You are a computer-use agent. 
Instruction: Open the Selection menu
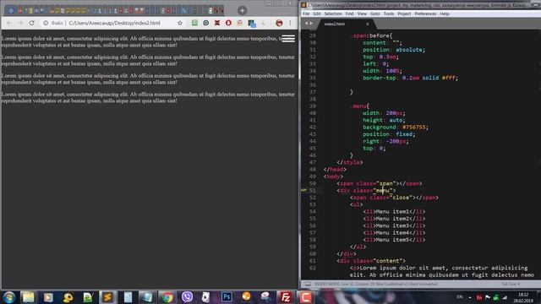pos(333,14)
